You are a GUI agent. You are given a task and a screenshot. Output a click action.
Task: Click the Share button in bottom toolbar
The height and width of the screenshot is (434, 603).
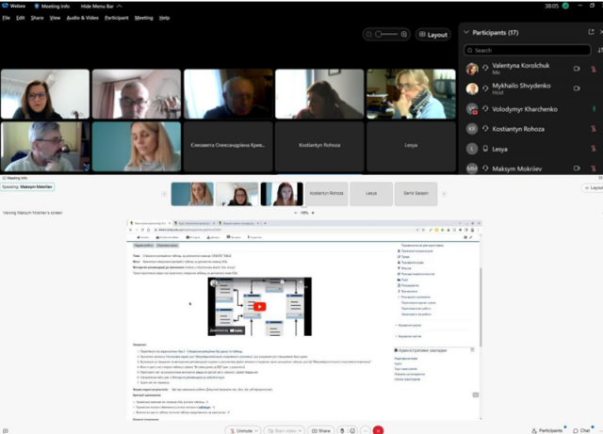click(x=320, y=430)
